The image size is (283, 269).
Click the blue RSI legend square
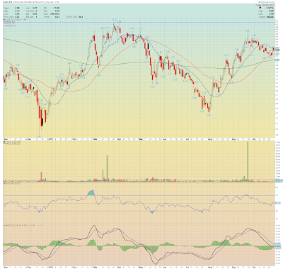coord(4,183)
